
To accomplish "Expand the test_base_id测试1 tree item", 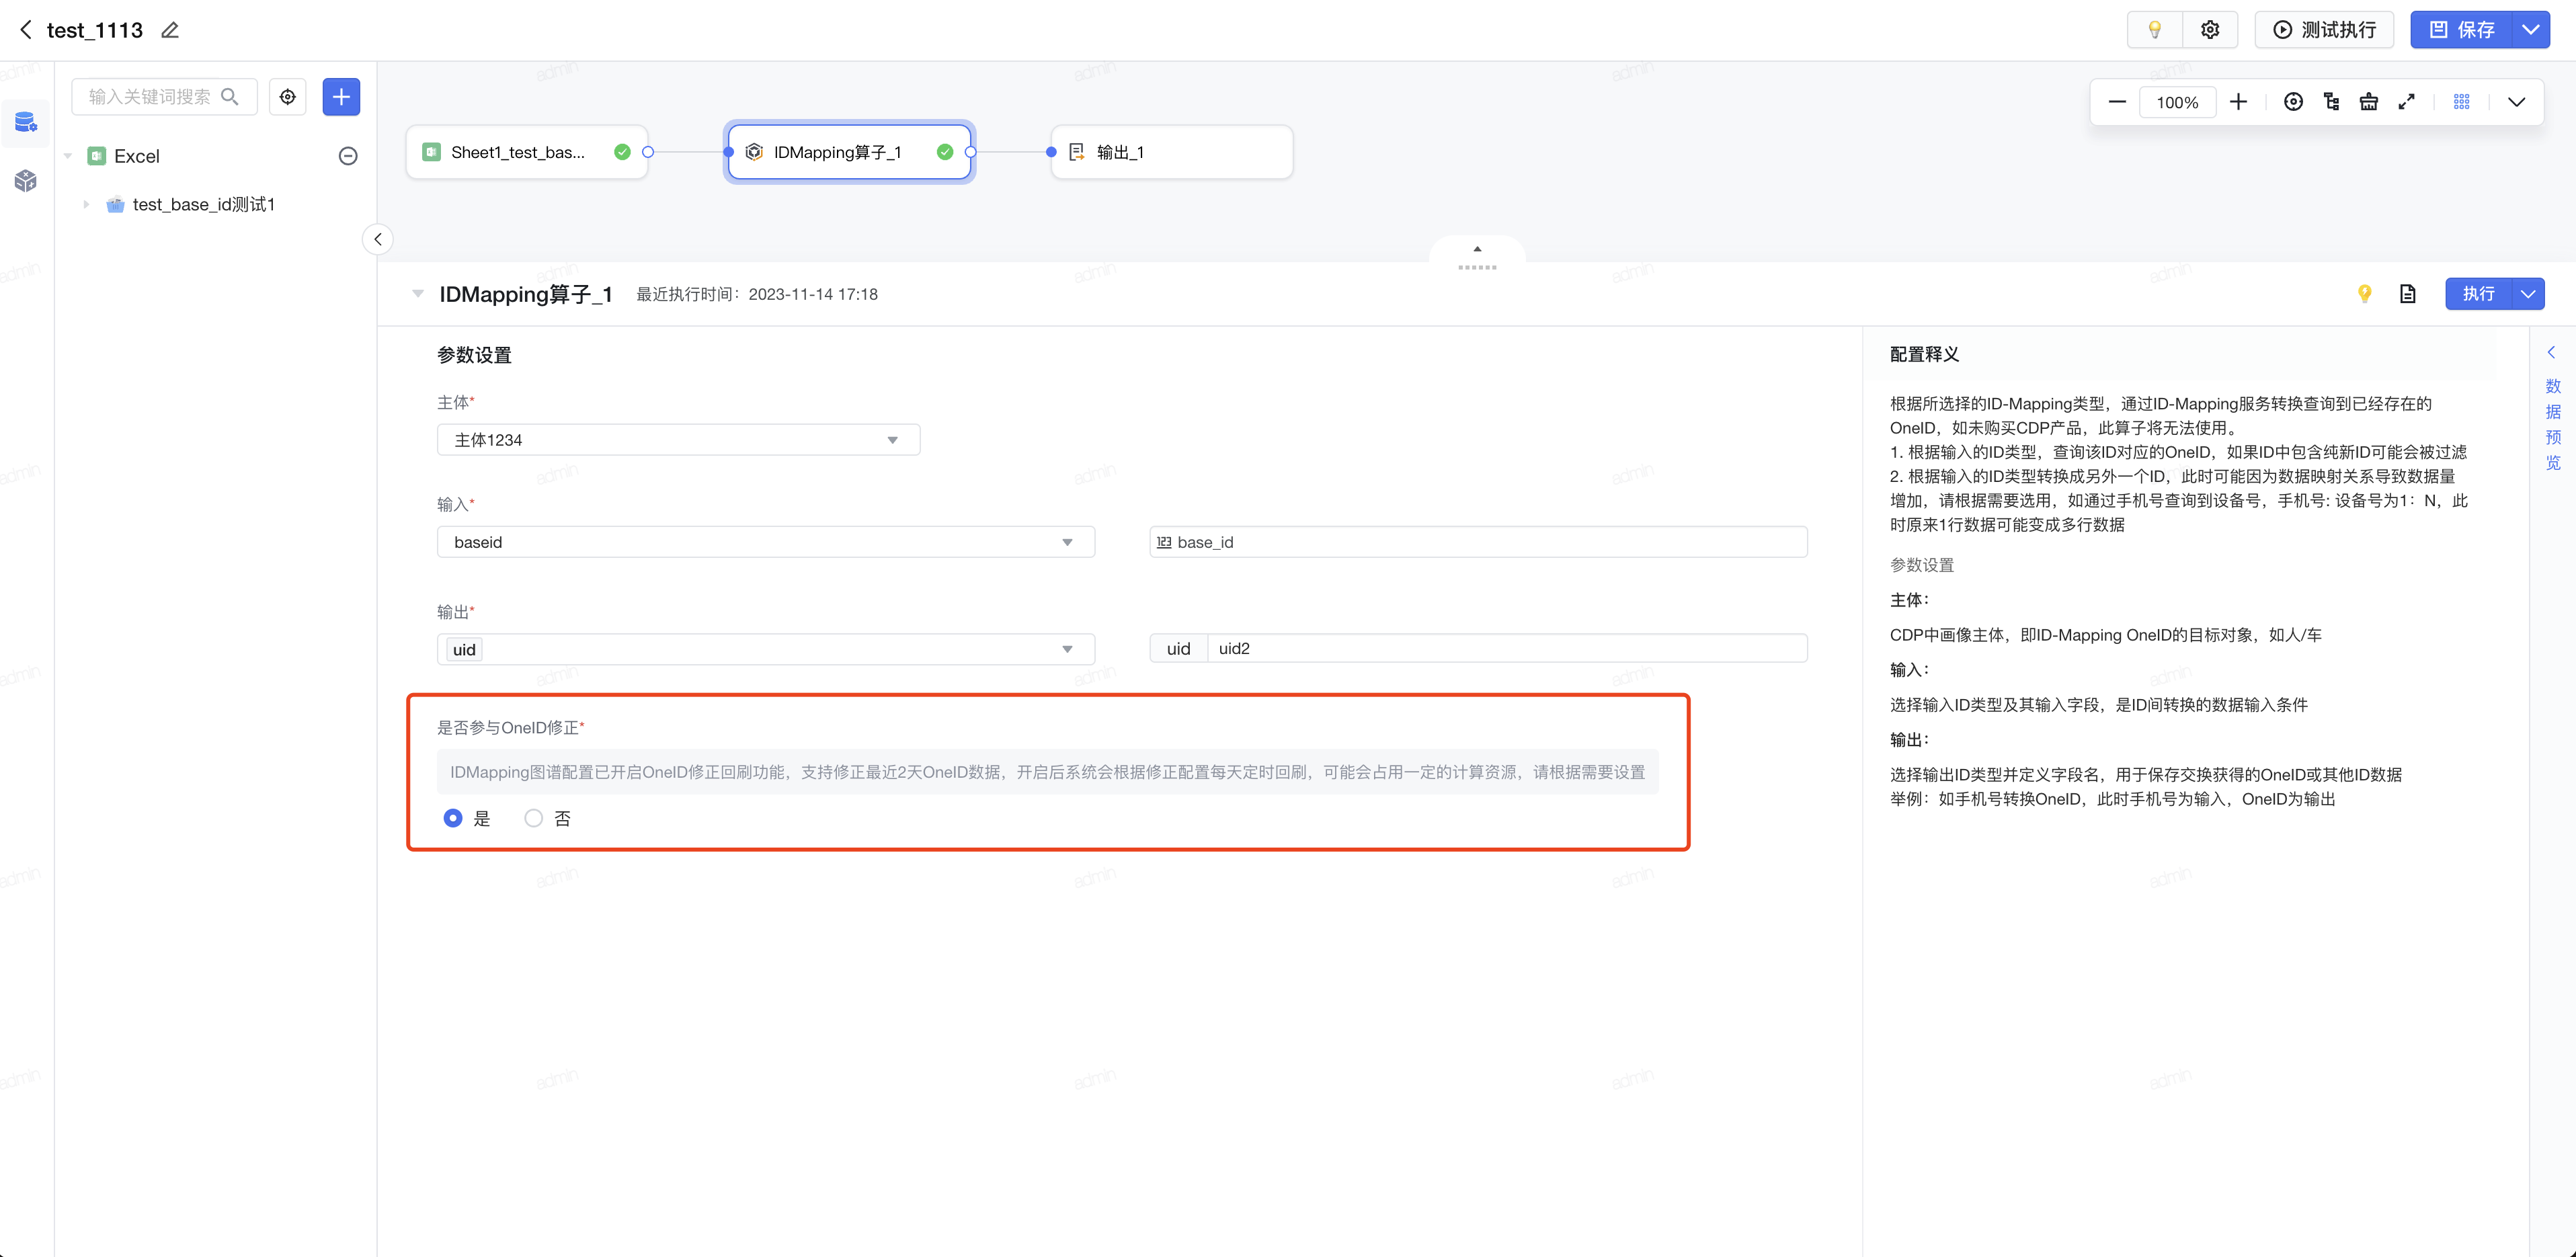I will point(86,204).
